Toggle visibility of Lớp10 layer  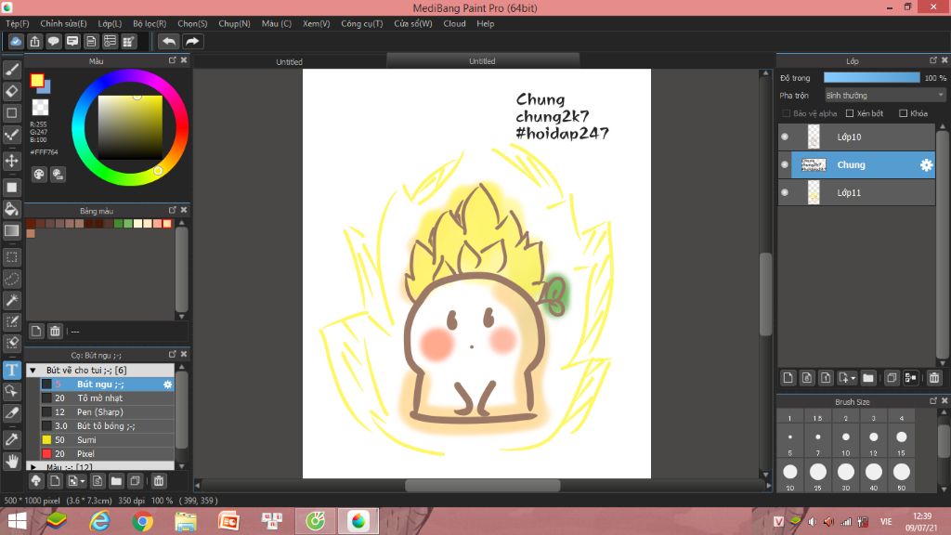[x=785, y=137]
